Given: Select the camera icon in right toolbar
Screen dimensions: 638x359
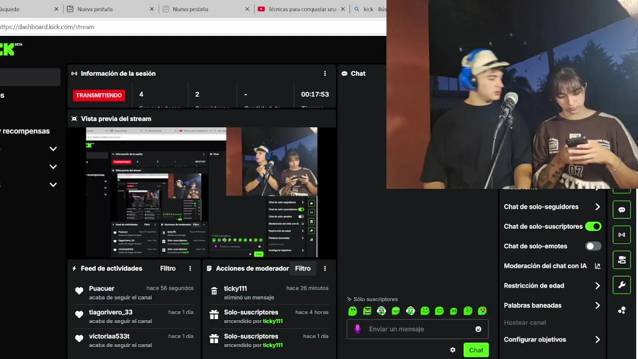Looking at the screenshot, I should [622, 260].
